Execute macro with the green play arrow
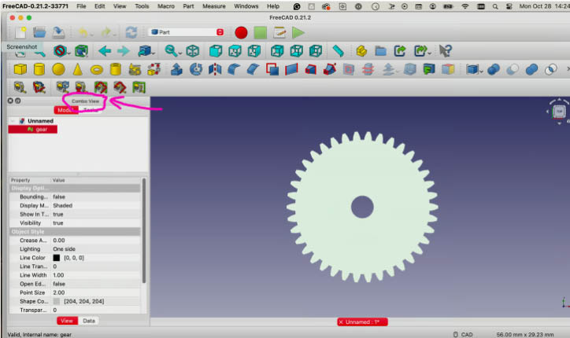This screenshot has height=338, width=570. tap(298, 33)
